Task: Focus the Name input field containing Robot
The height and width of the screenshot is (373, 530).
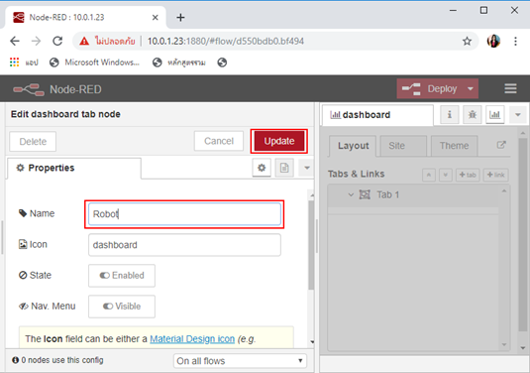Action: tap(184, 214)
